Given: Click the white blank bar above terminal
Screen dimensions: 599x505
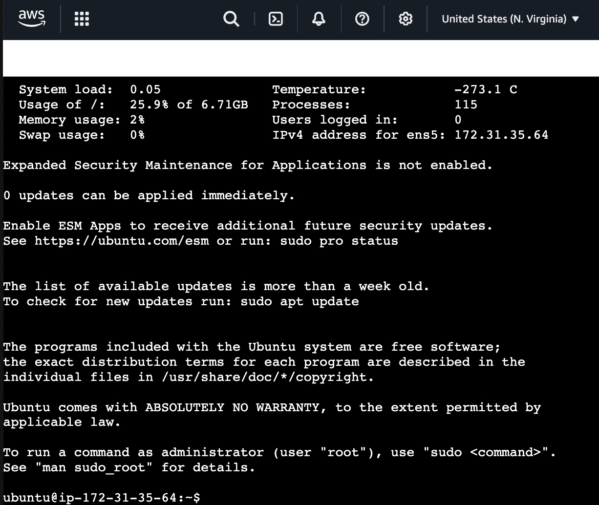Looking at the screenshot, I should point(300,58).
